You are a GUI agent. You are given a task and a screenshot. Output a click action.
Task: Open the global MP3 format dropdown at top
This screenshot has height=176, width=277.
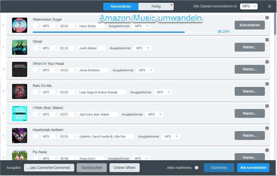pos(249,6)
